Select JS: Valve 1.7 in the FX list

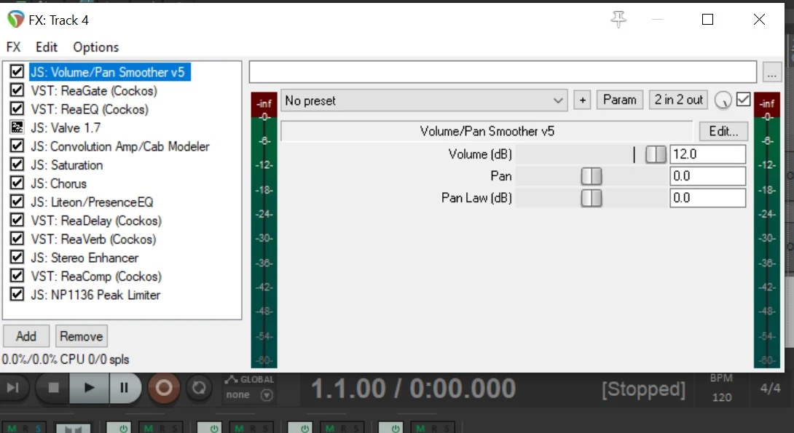(x=66, y=127)
